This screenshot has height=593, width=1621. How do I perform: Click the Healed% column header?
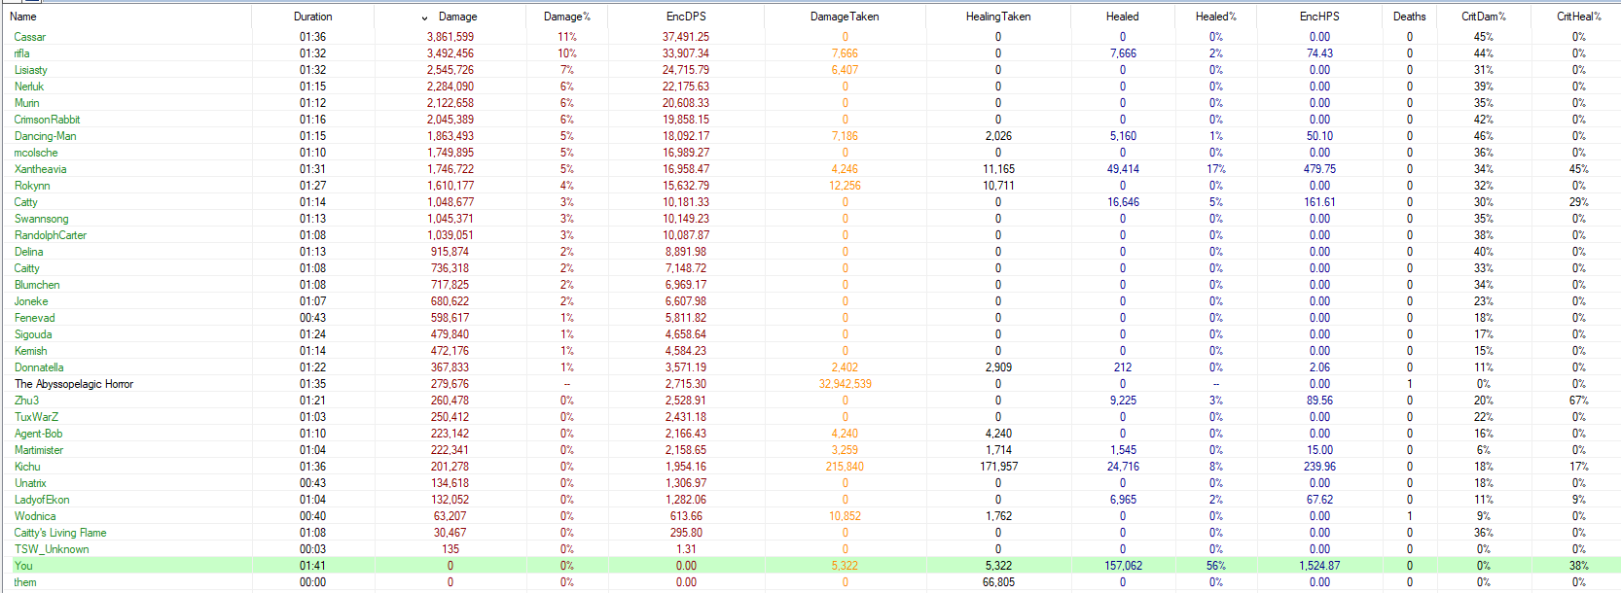[1215, 17]
